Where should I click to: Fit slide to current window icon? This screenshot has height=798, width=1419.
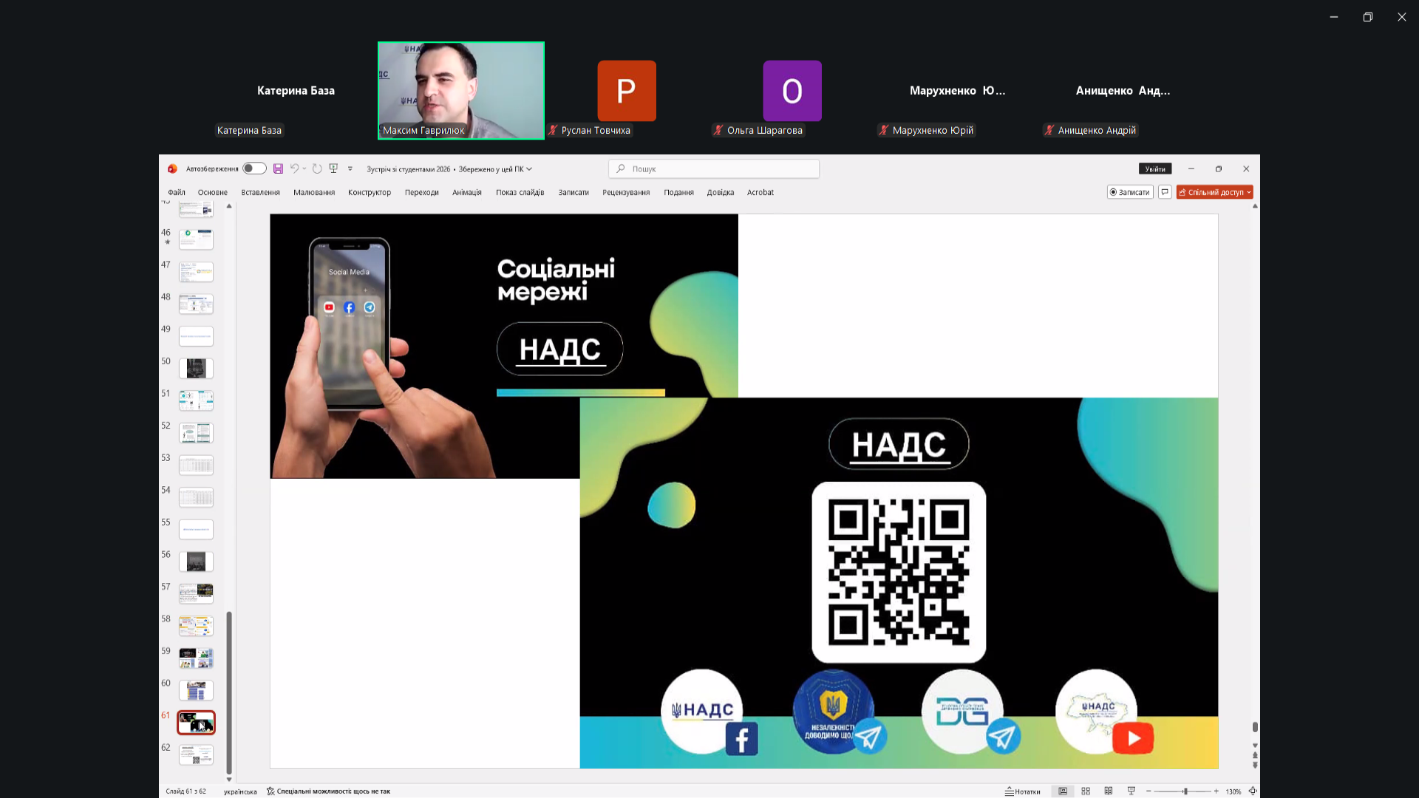(x=1253, y=791)
